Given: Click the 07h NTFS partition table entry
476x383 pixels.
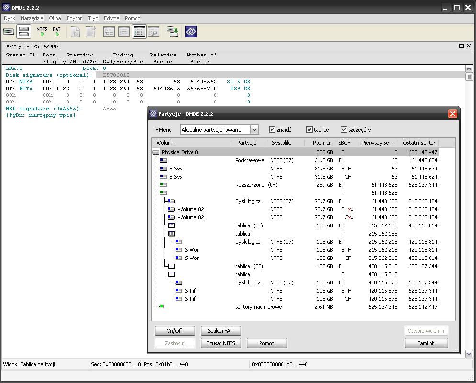Looking at the screenshot, I should tap(128, 82).
